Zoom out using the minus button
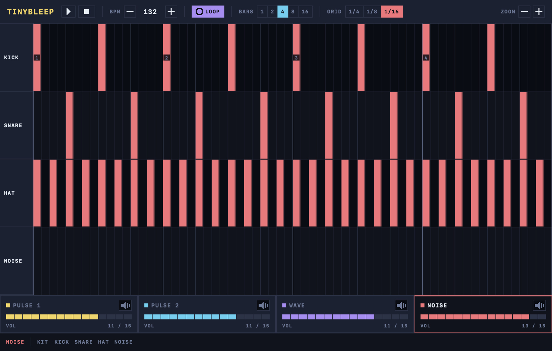The width and height of the screenshot is (552, 351). pos(524,11)
